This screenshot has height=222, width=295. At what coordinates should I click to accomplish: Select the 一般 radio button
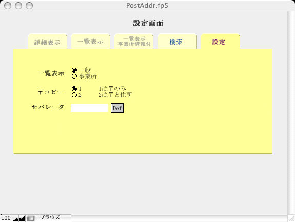(74, 70)
